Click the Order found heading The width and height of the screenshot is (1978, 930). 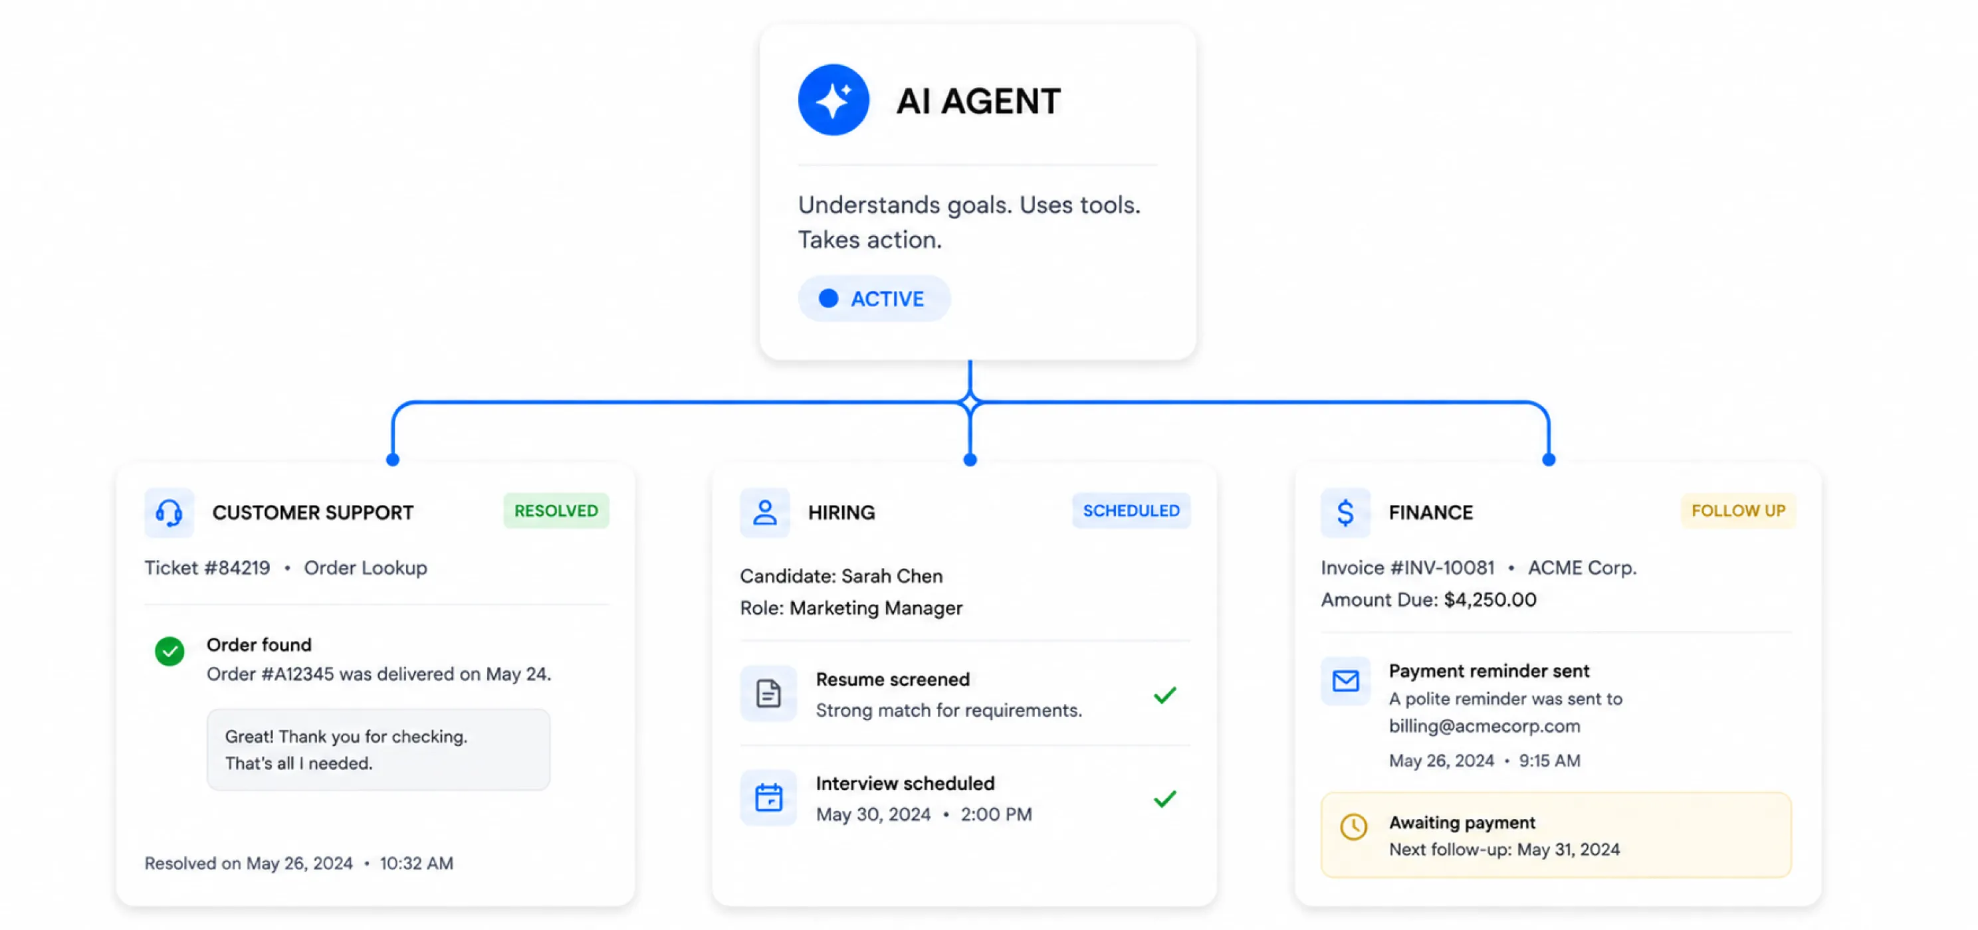(259, 644)
